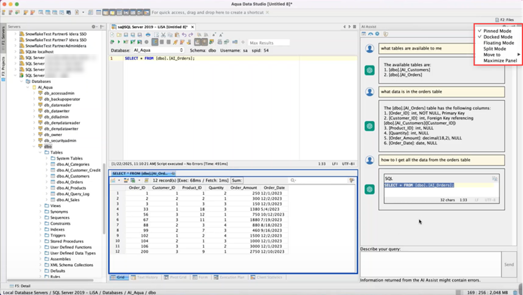Switch to the Pivot Grid tab

[175, 278]
